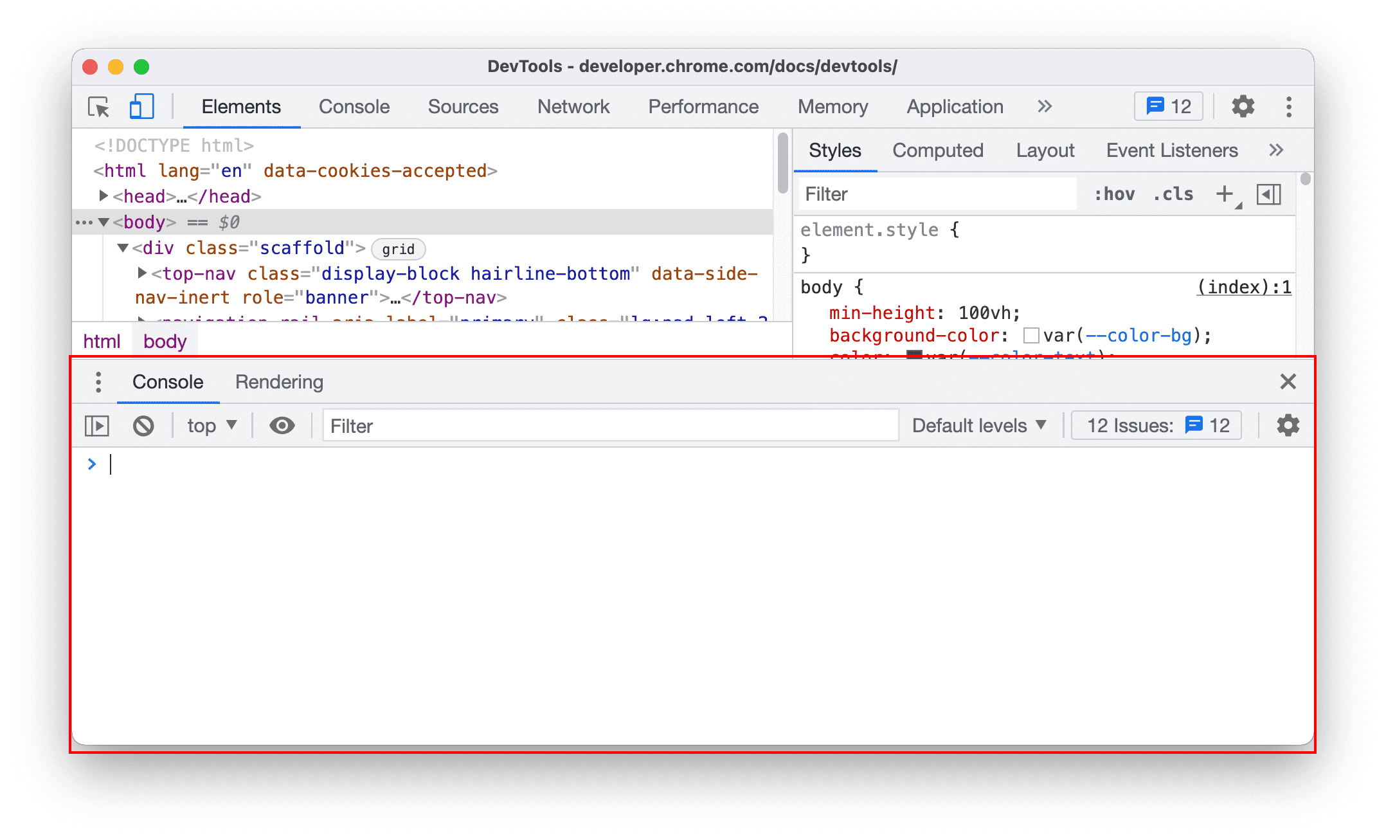Click the clear console icon

[x=143, y=426]
